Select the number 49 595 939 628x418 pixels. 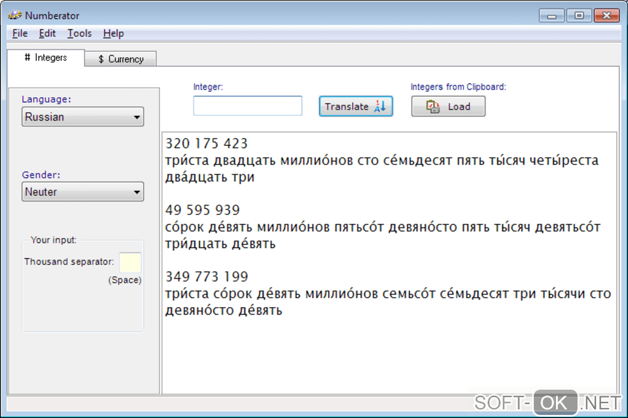click(x=203, y=210)
